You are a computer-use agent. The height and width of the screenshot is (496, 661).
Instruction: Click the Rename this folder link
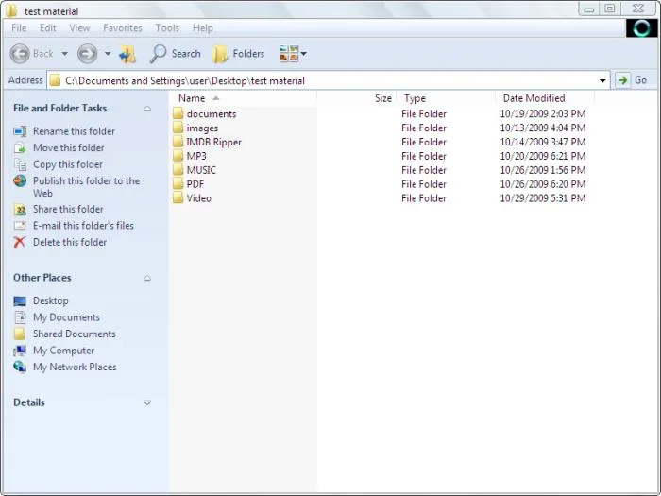point(74,131)
